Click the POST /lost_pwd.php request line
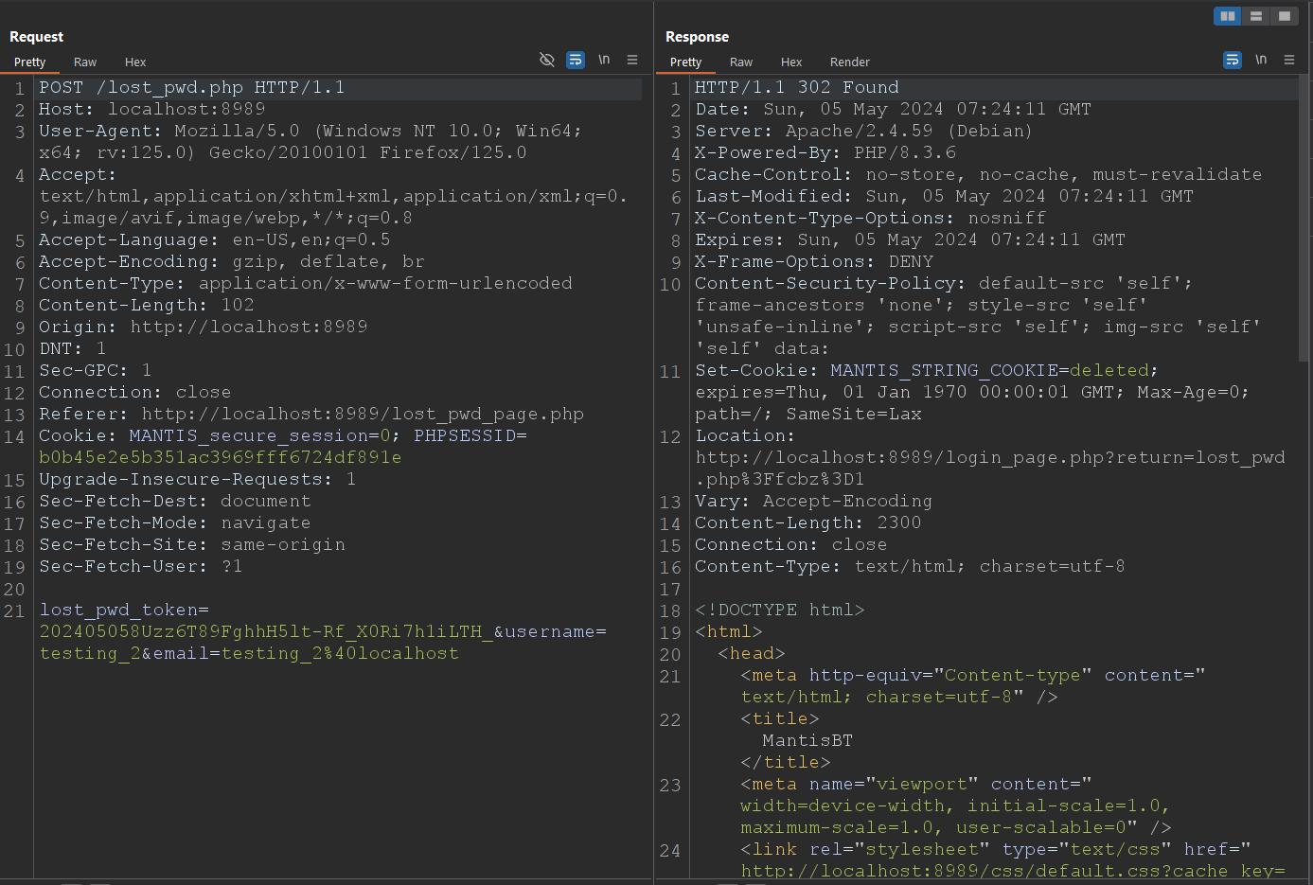Screen dimensions: 1313x885 [x=191, y=88]
